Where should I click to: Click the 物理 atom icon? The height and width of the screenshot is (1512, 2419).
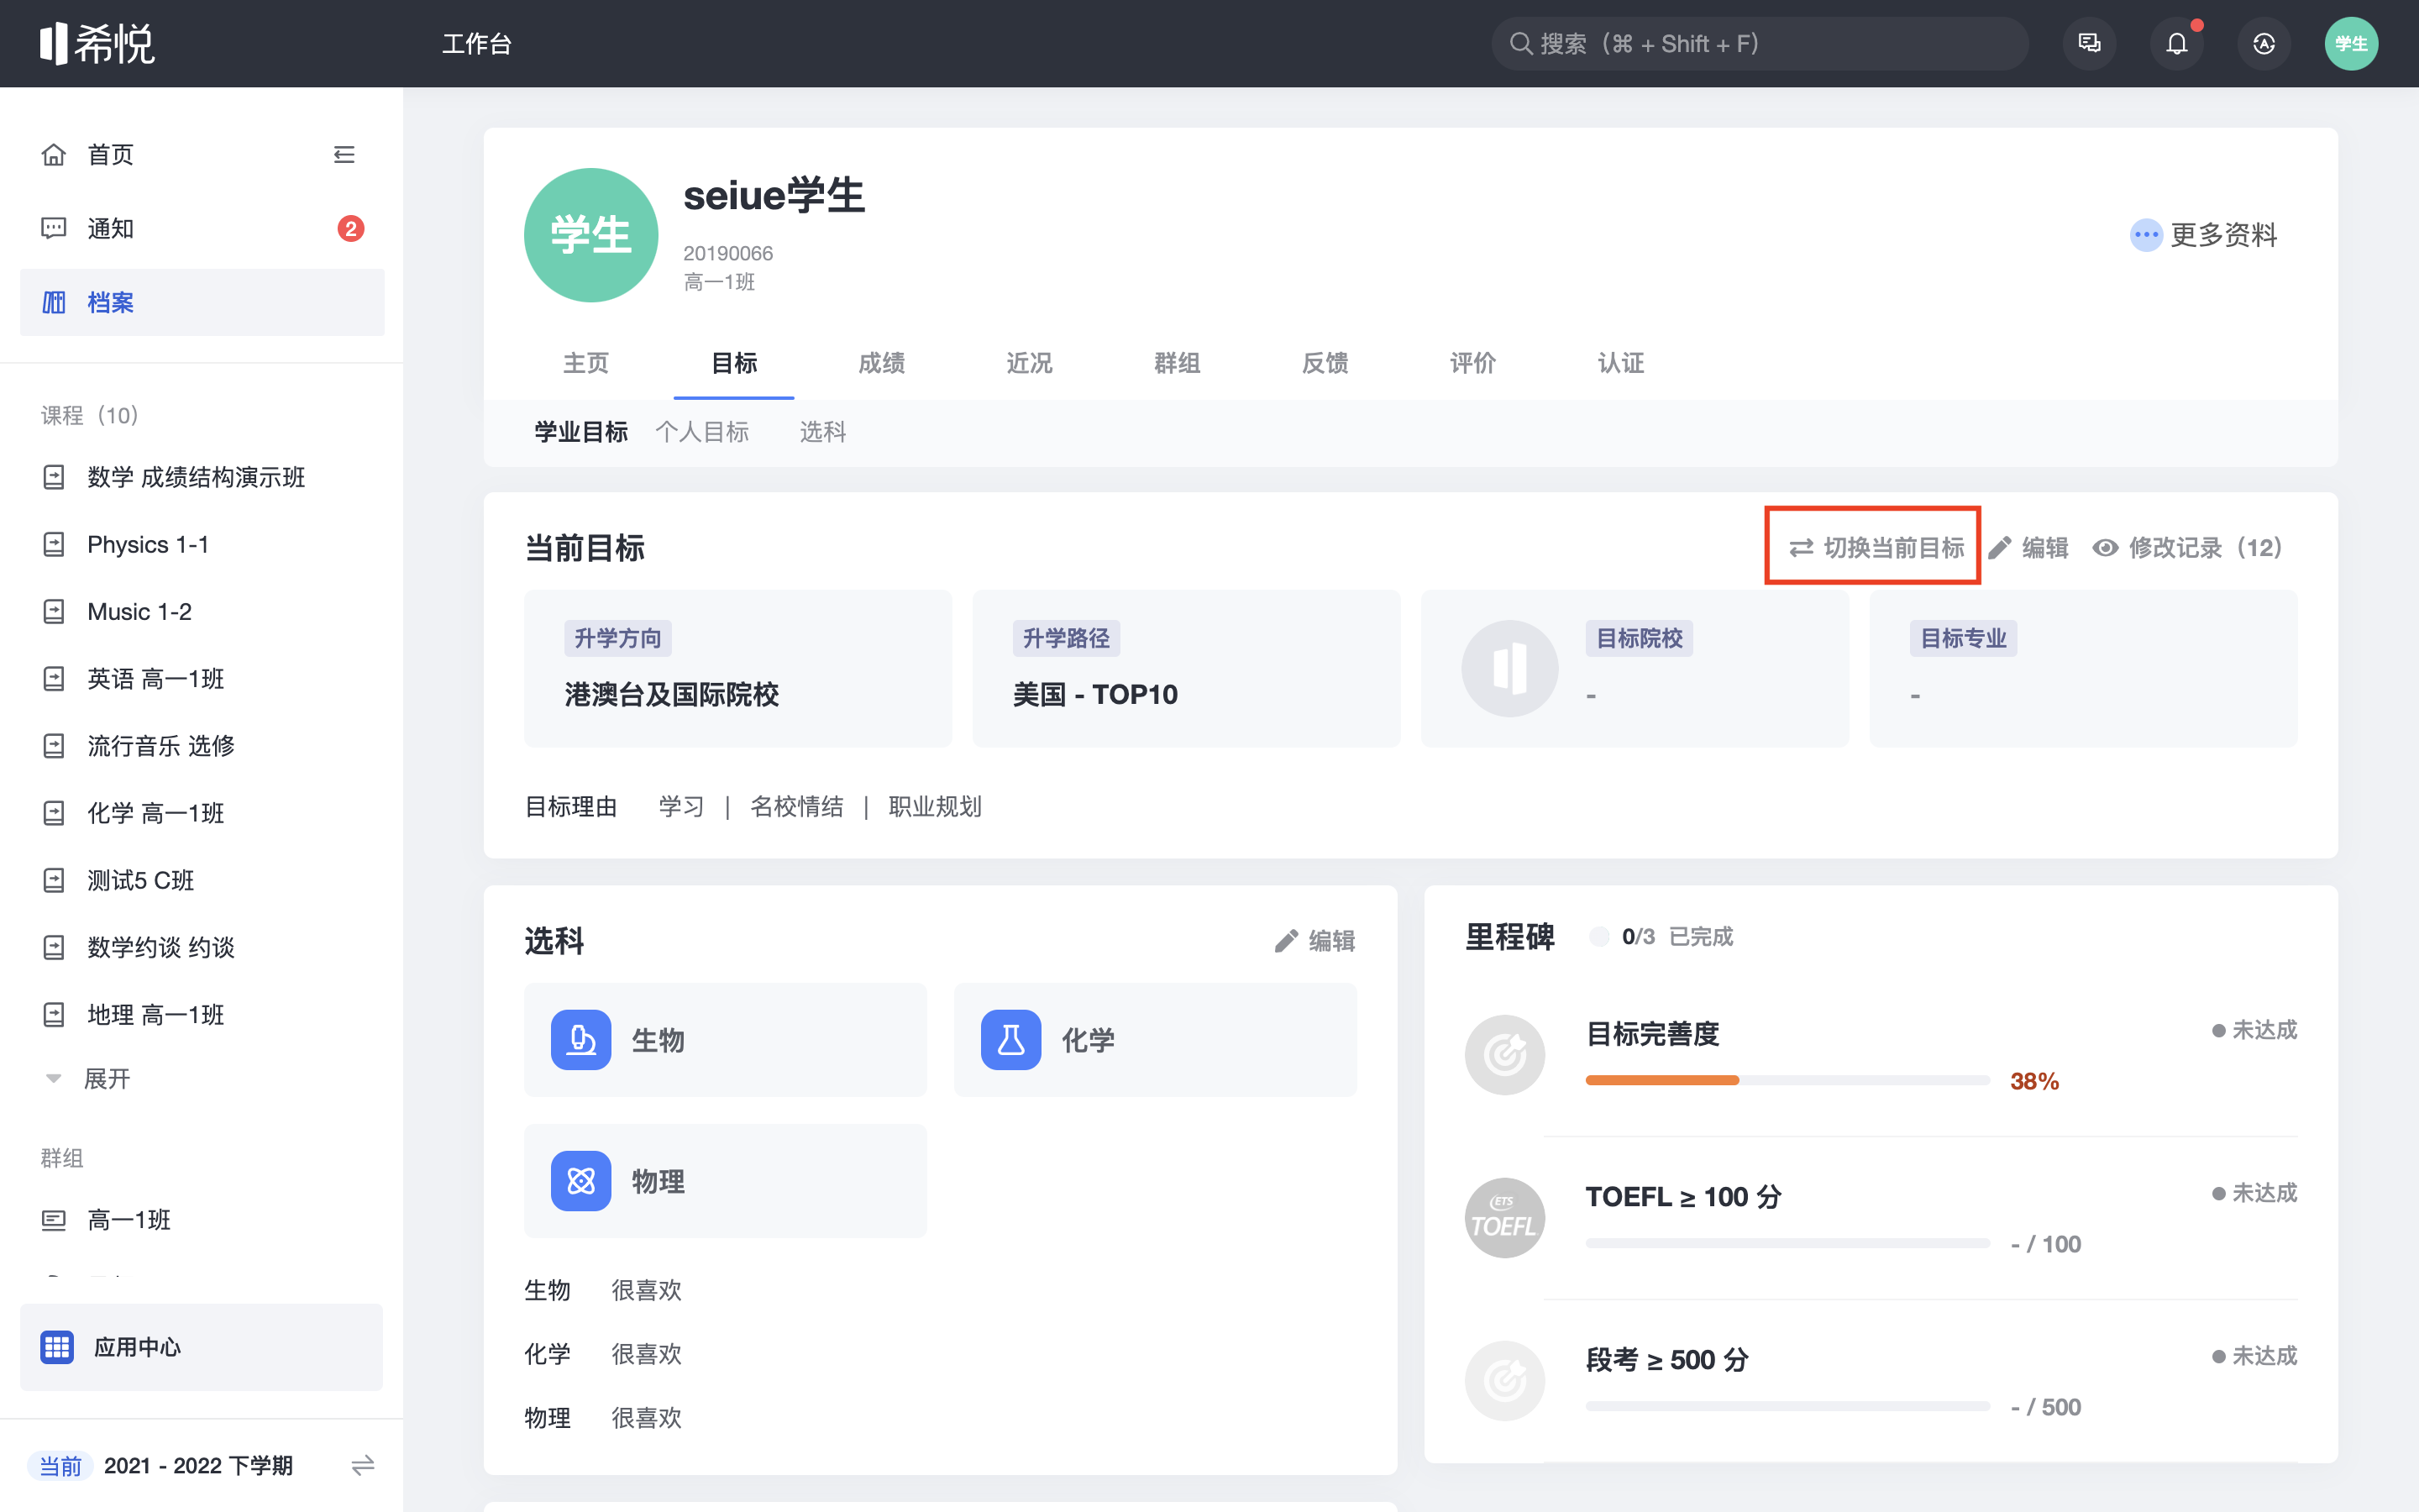(580, 1181)
